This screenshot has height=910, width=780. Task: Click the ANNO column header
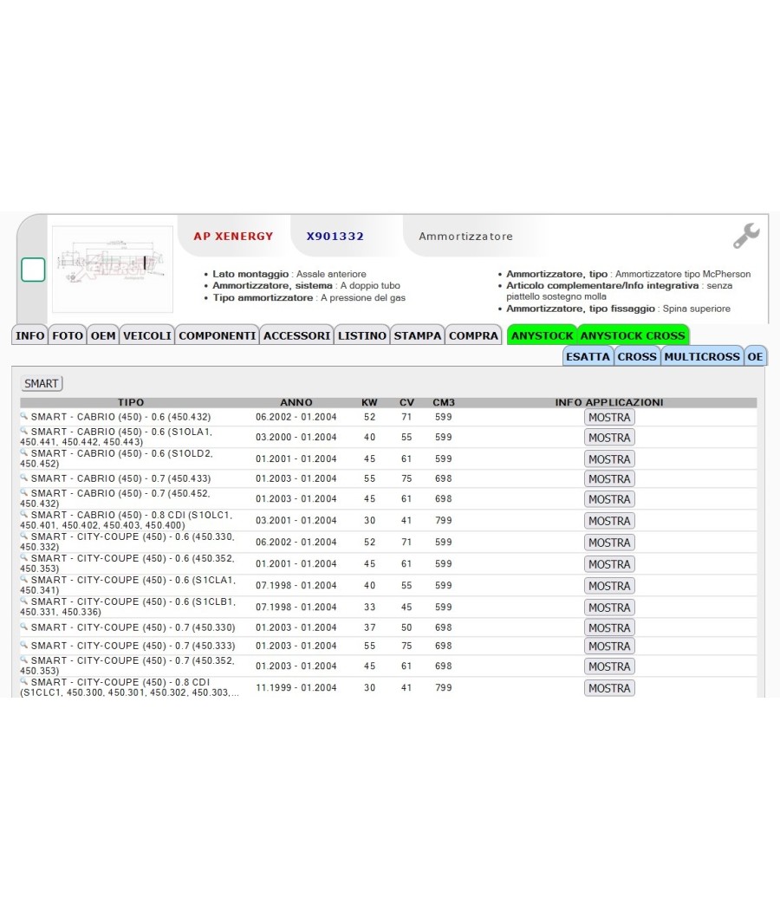click(x=296, y=402)
